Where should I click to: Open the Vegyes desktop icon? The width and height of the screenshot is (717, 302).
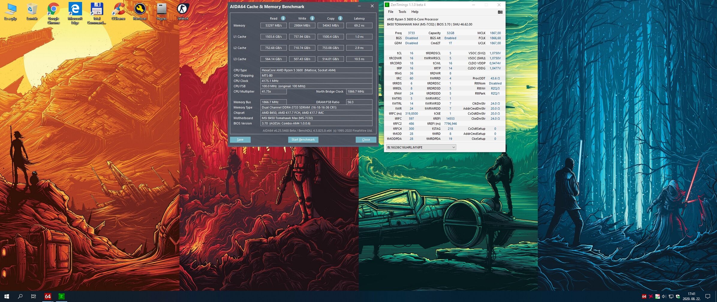(x=162, y=12)
